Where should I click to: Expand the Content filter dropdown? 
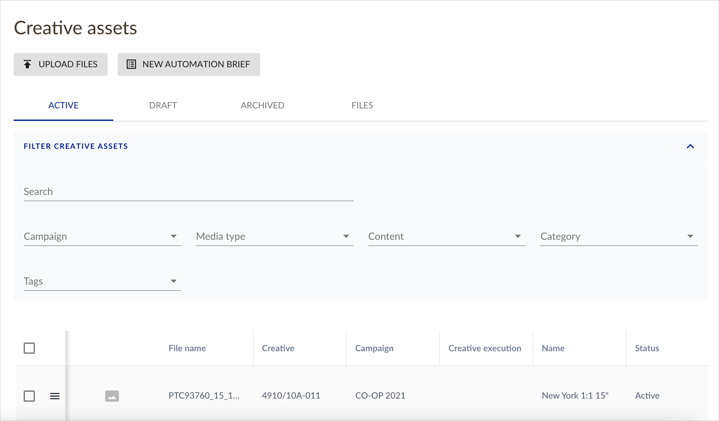point(447,237)
